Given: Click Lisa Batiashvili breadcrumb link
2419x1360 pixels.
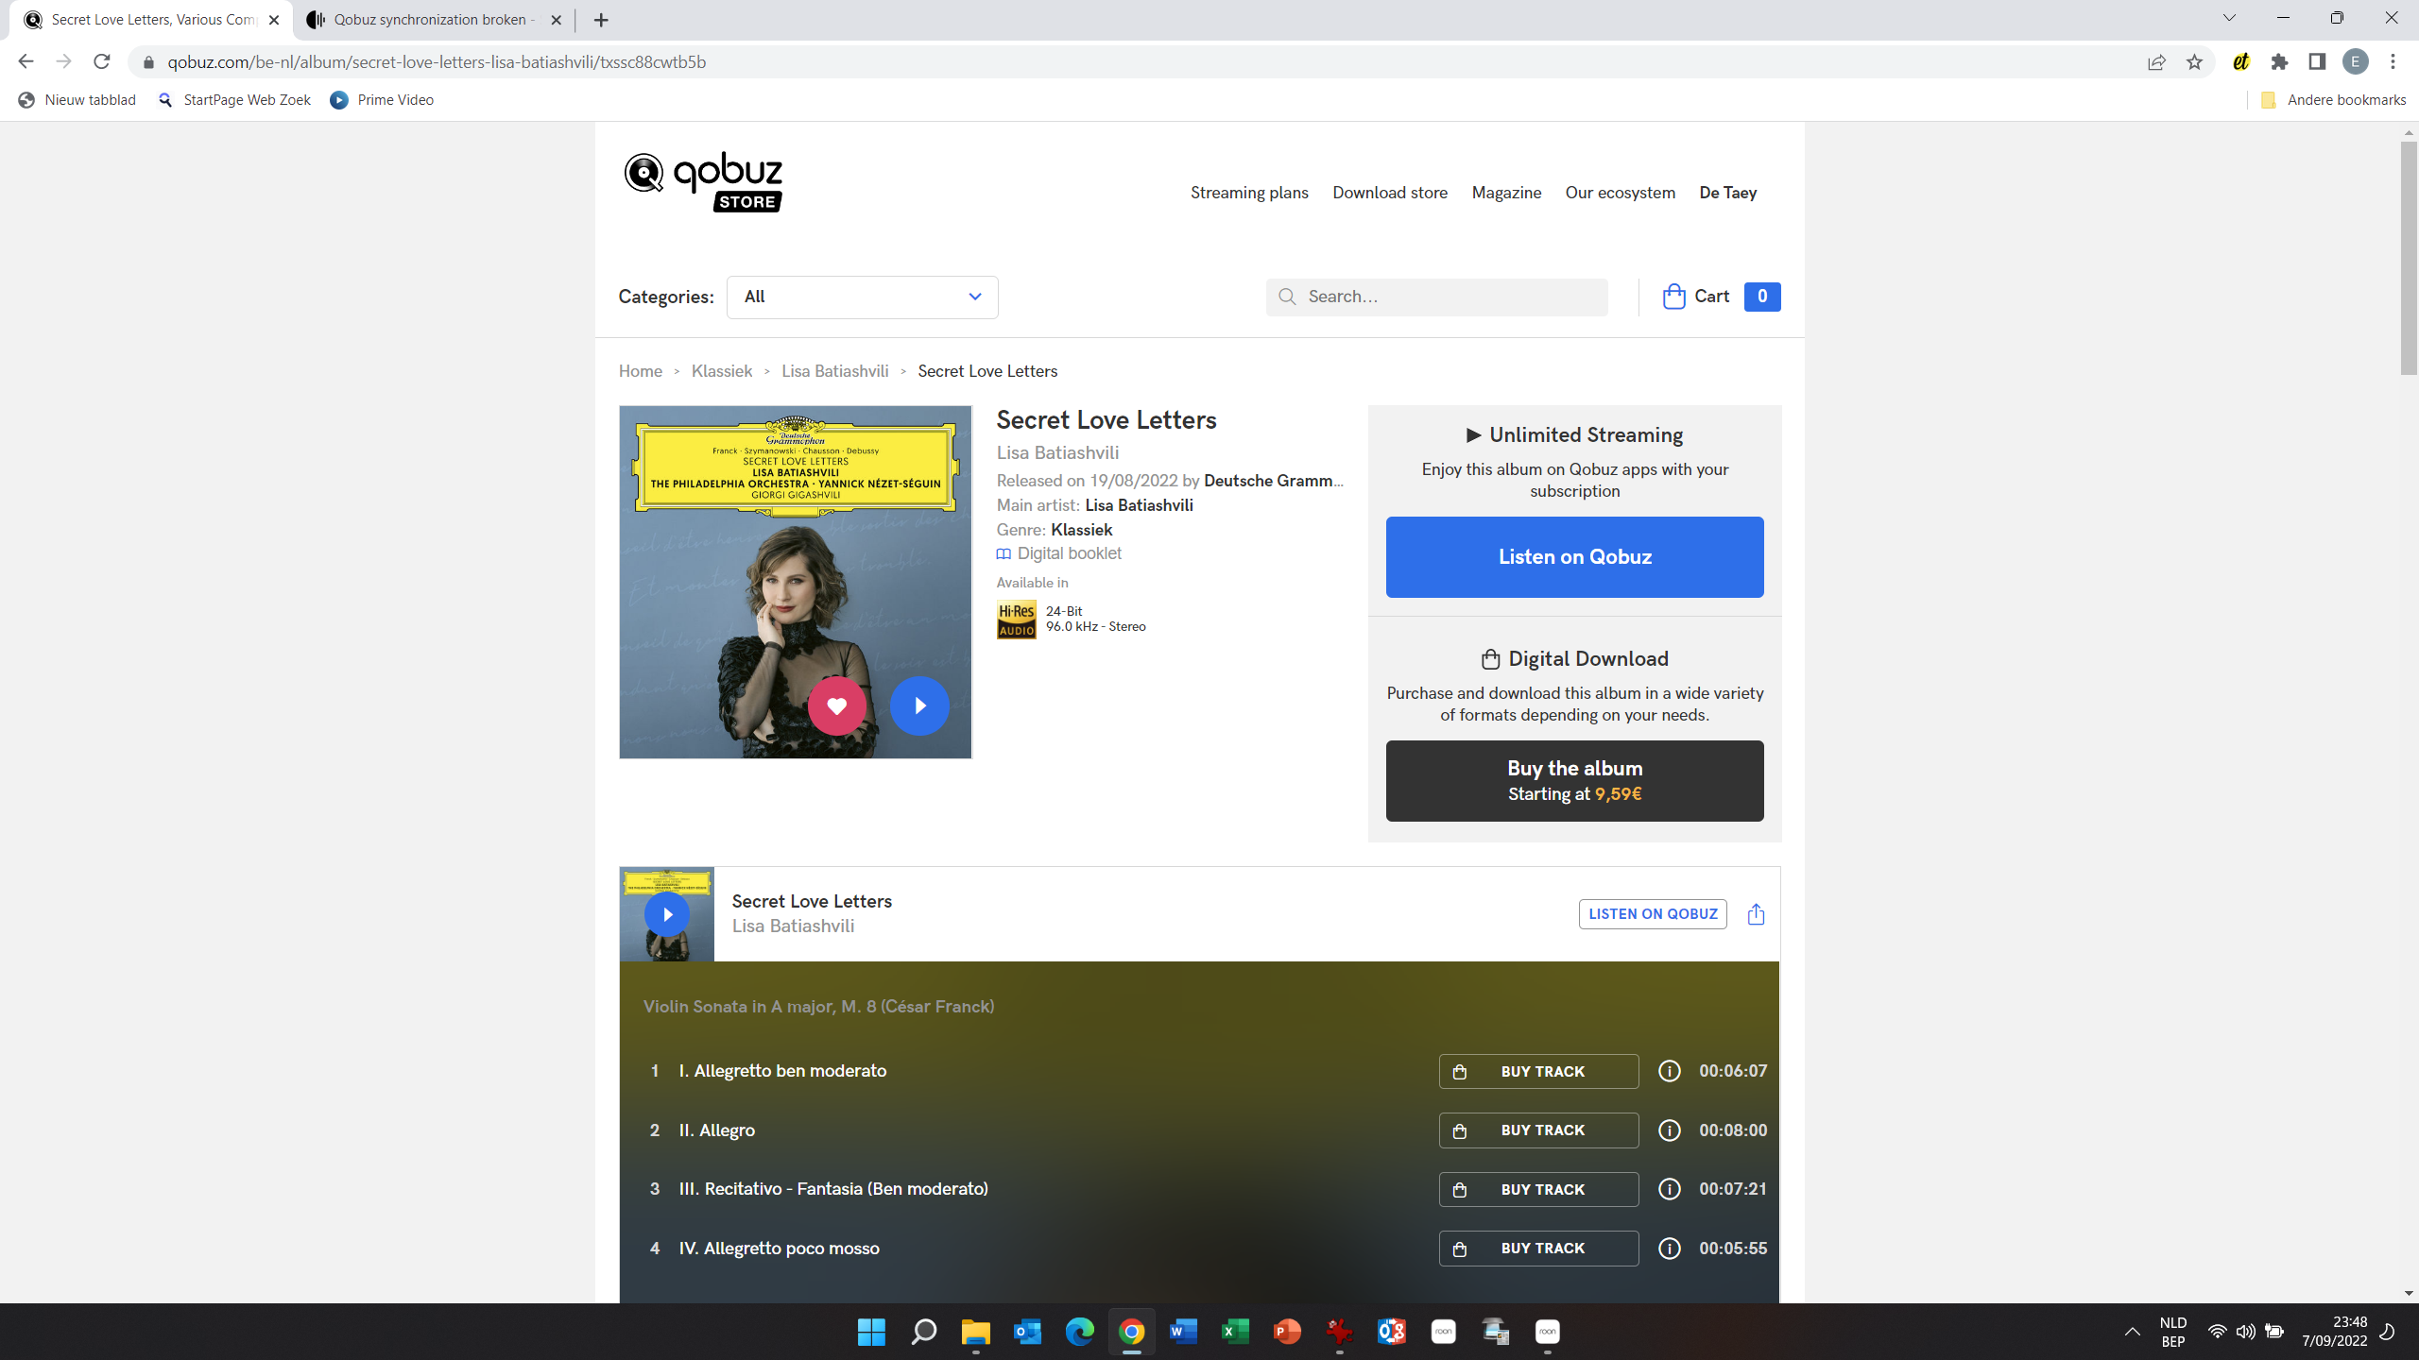Looking at the screenshot, I should 835,371.
